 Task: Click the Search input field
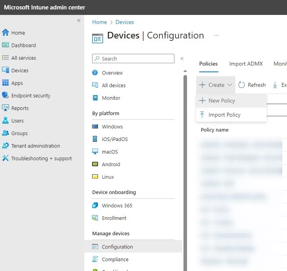point(133,59)
